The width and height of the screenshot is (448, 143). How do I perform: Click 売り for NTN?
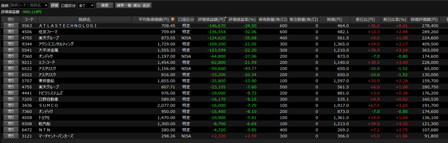[x=11, y=130]
